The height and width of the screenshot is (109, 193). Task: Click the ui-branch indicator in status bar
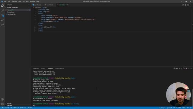tap(5, 108)
